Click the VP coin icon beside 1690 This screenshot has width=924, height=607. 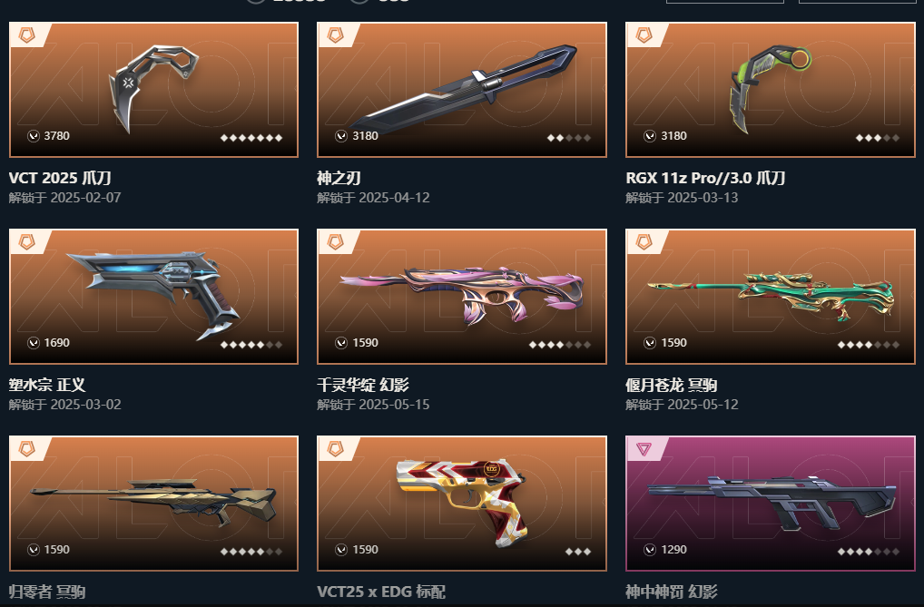tap(34, 343)
